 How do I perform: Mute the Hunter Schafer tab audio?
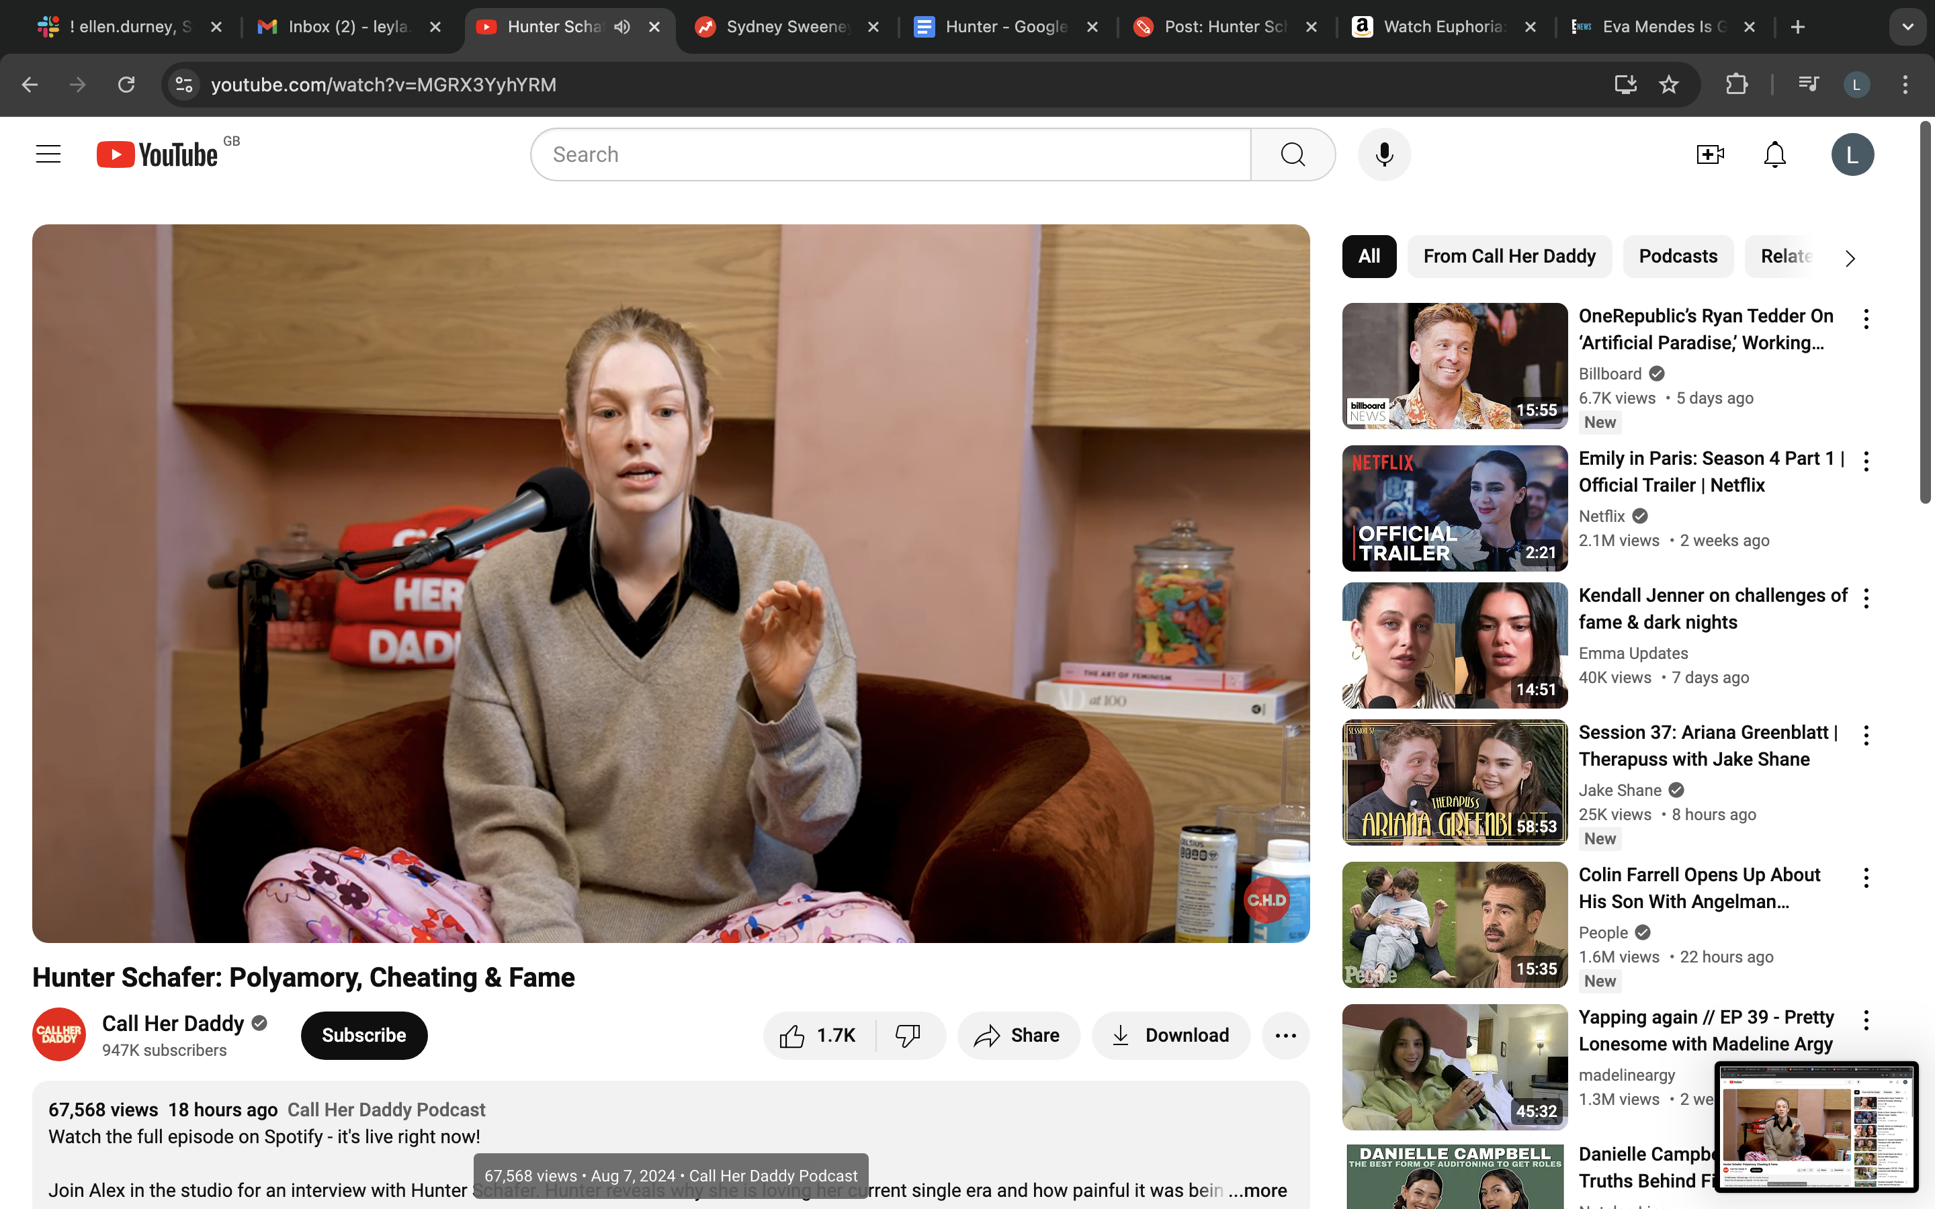pyautogui.click(x=622, y=27)
